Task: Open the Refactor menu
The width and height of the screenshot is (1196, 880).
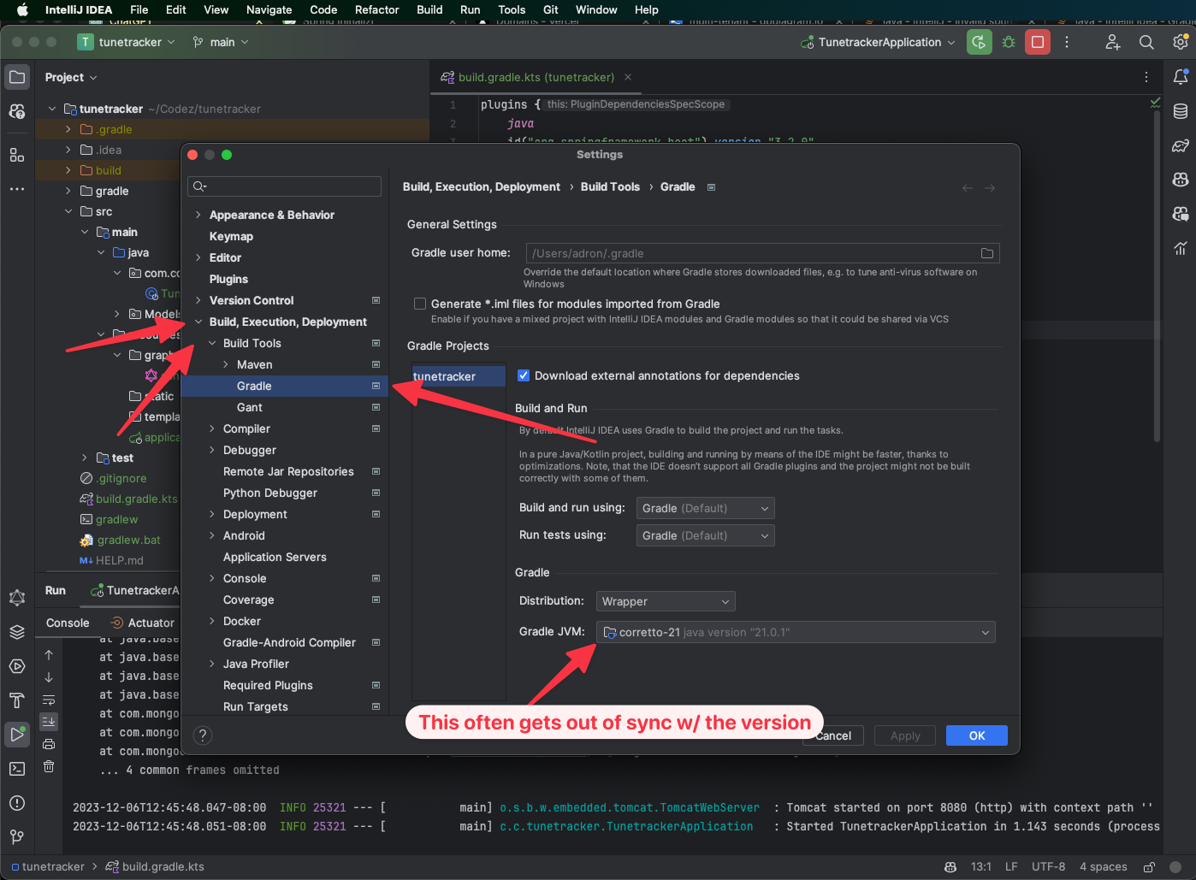Action: click(x=377, y=9)
